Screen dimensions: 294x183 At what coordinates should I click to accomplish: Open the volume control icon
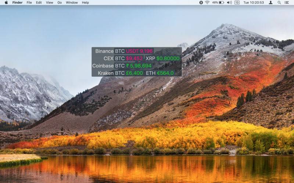click(x=229, y=3)
